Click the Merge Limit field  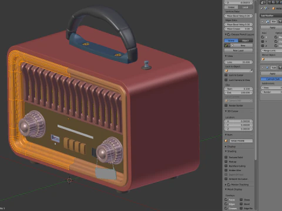point(271,50)
